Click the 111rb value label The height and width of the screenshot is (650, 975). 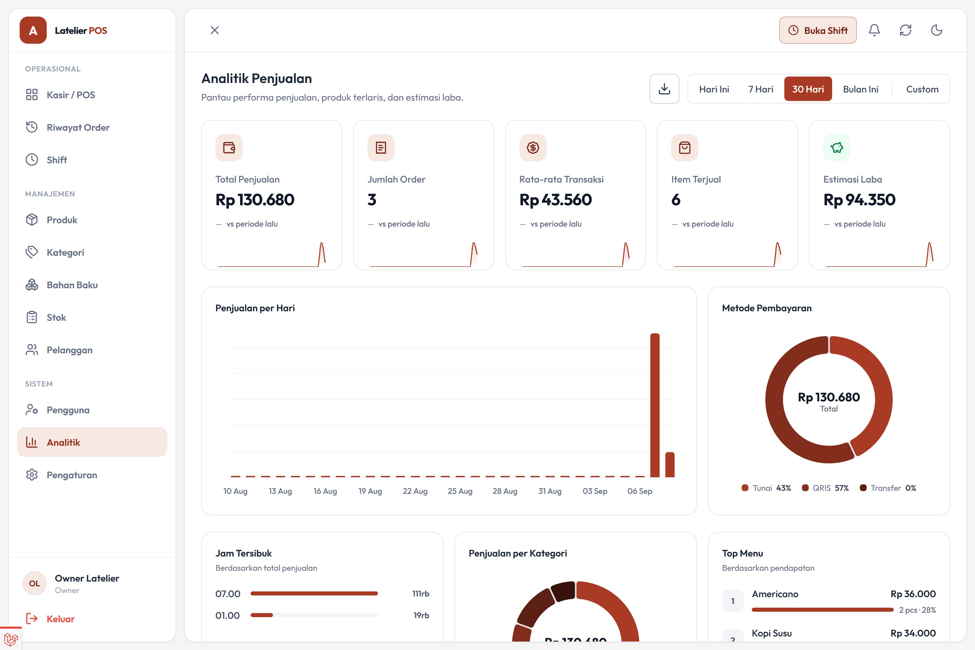(x=421, y=594)
